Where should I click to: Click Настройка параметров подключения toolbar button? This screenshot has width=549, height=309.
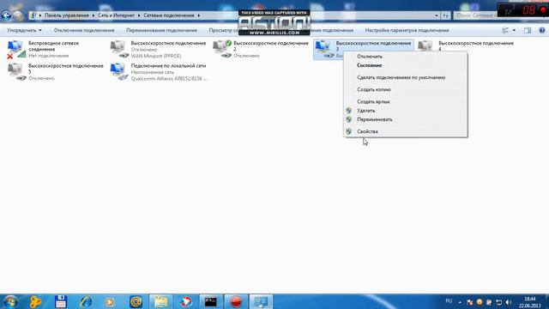point(407,31)
